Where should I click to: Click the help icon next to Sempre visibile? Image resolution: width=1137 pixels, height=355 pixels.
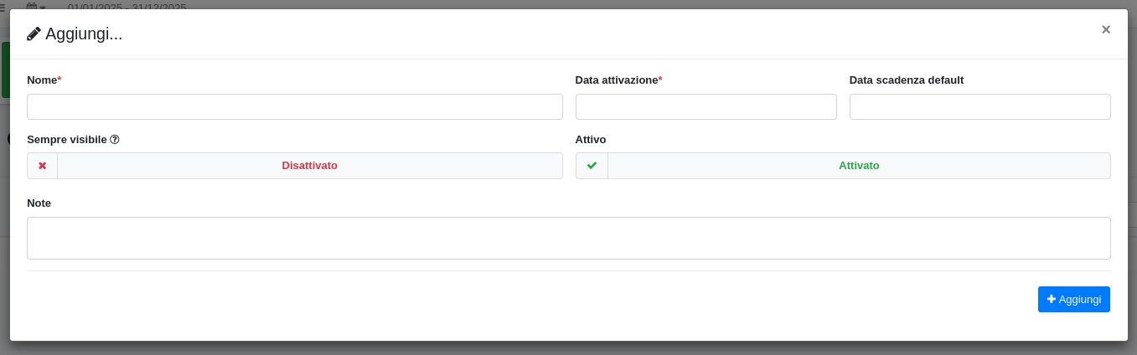115,140
